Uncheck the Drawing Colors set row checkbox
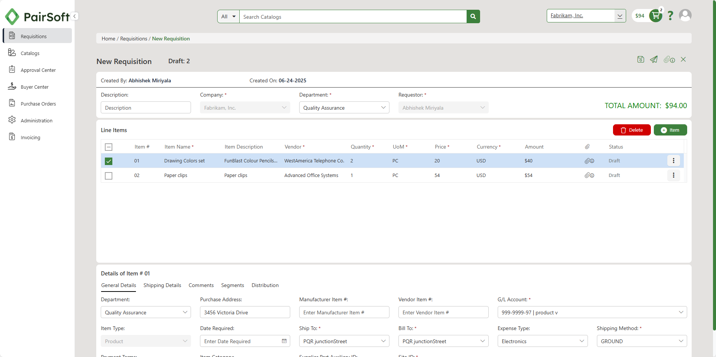This screenshot has width=716, height=357. 109,161
